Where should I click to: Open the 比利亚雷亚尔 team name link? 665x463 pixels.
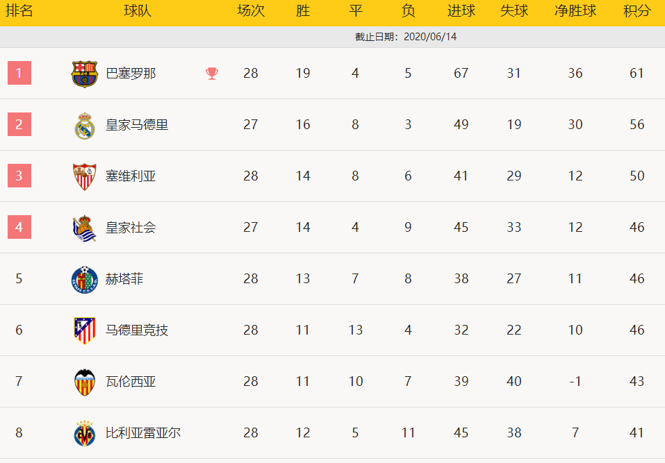(143, 432)
